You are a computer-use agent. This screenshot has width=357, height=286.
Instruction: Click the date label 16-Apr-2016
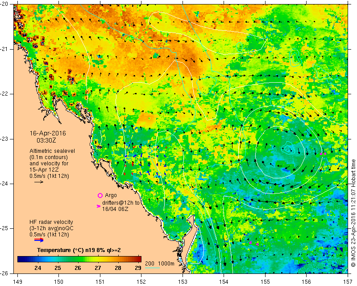[x=48, y=133]
